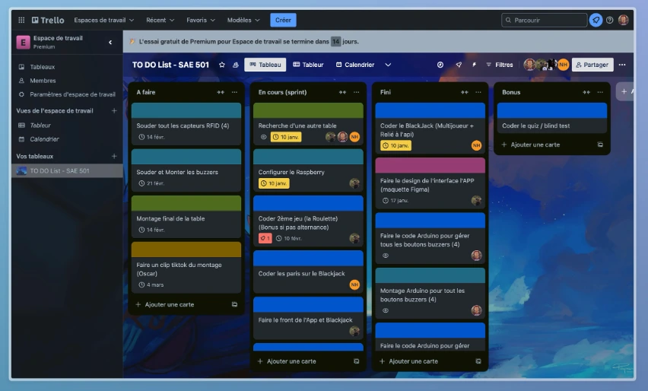Collapse the En cours (sprint) list
648x391 pixels.
tap(342, 92)
